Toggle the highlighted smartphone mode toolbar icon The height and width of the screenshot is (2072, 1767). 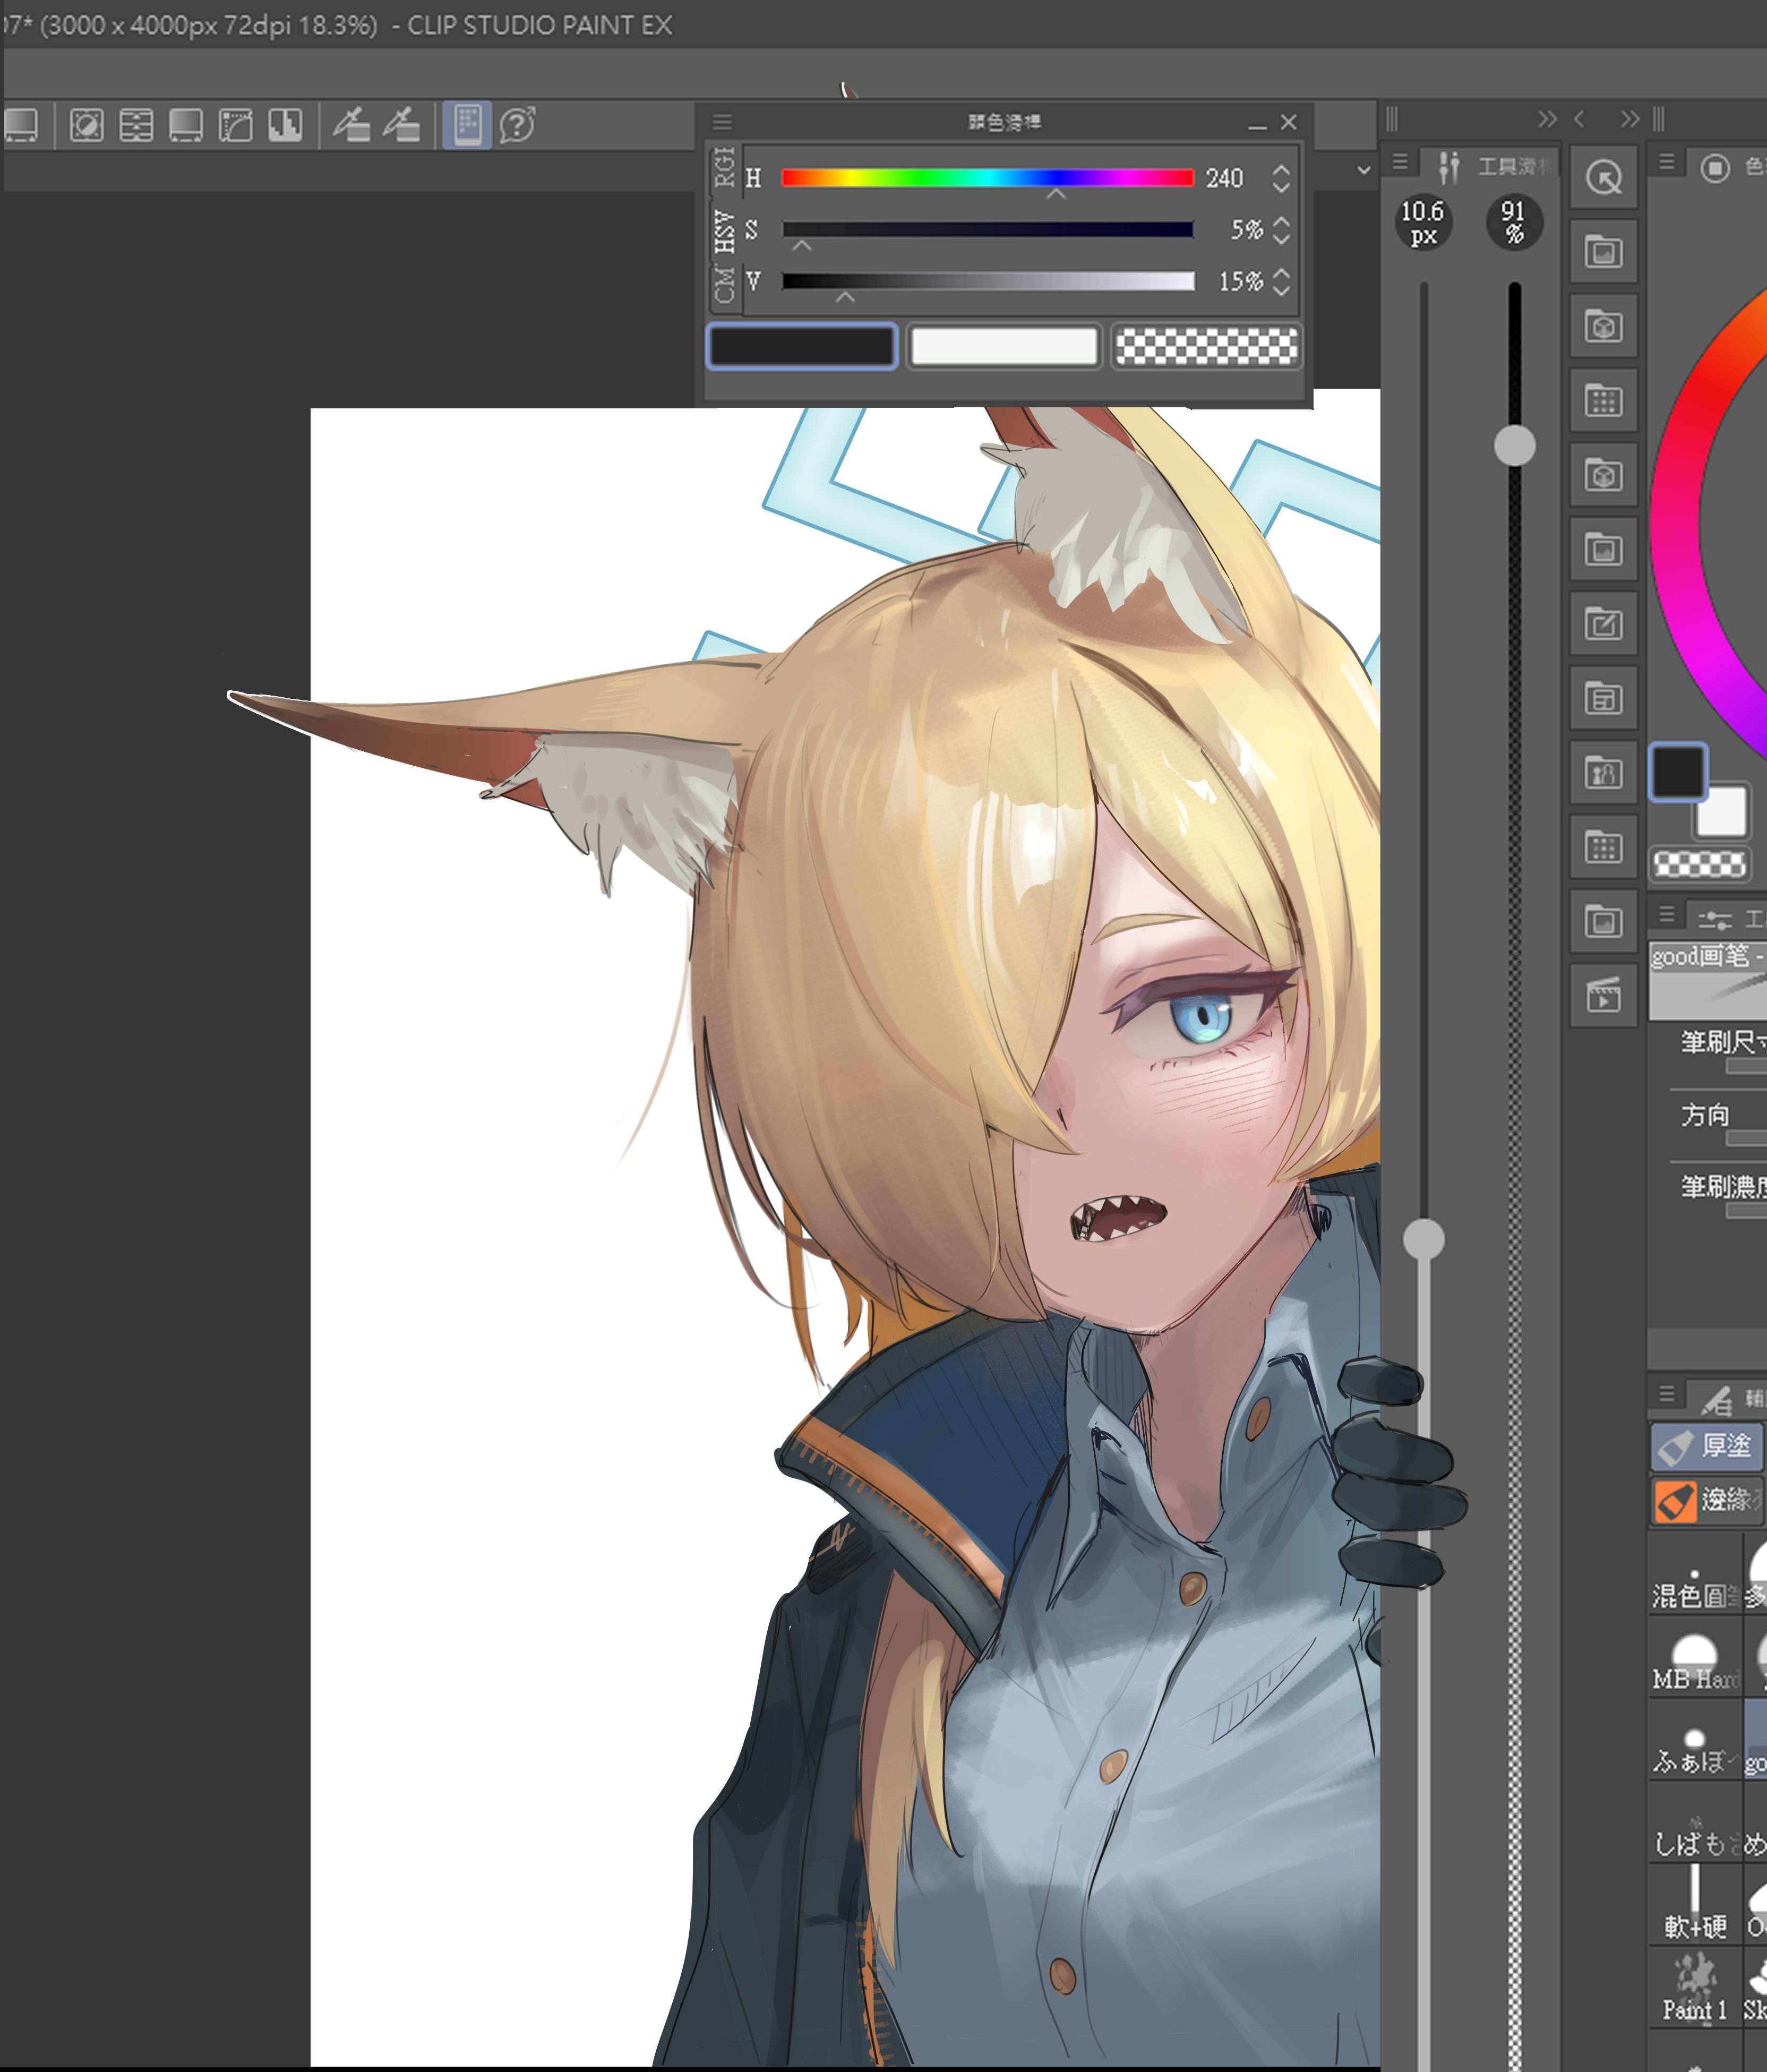(x=467, y=125)
